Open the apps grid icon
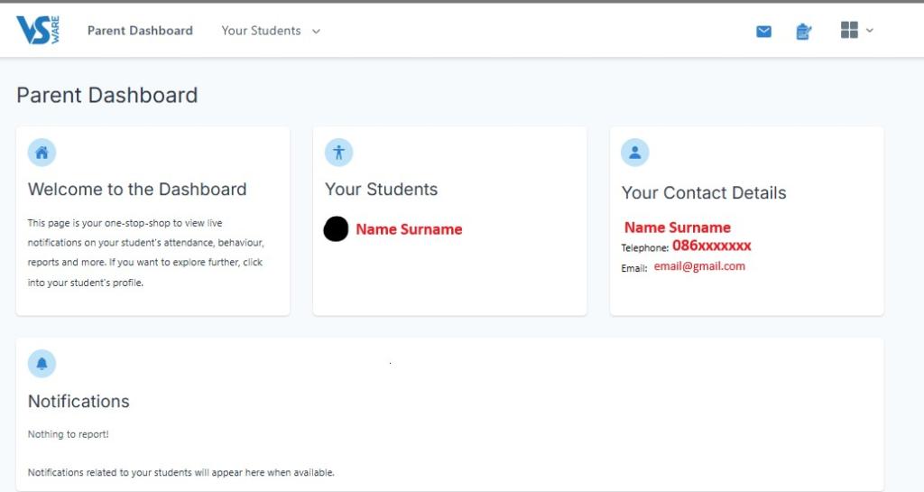This screenshot has width=924, height=492. [849, 30]
